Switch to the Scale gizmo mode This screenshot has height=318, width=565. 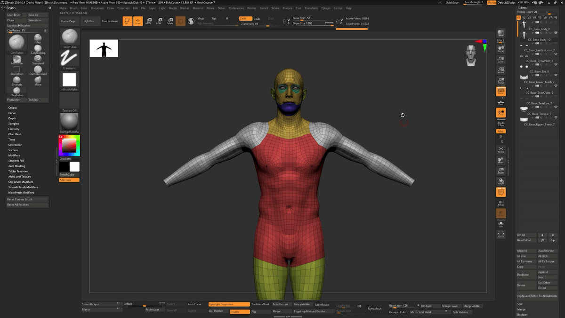tap(159, 21)
